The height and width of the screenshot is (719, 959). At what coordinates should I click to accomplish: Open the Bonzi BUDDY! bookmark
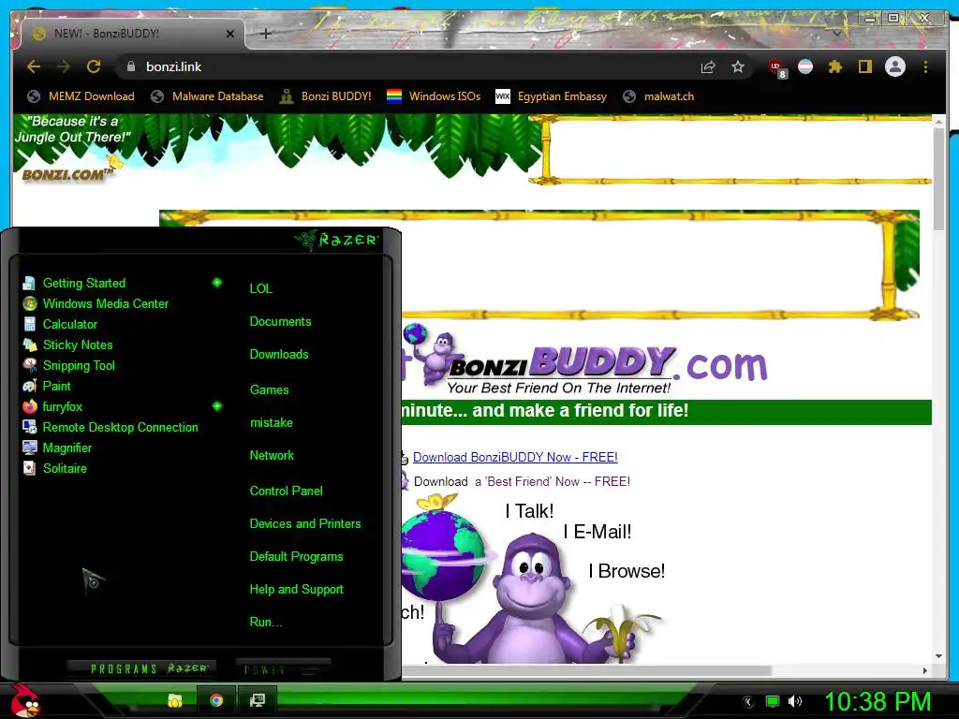pyautogui.click(x=325, y=96)
